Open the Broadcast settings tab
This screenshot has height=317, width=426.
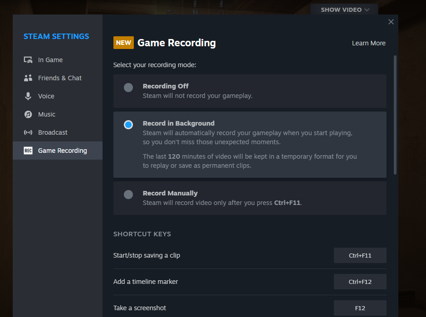pos(58,132)
